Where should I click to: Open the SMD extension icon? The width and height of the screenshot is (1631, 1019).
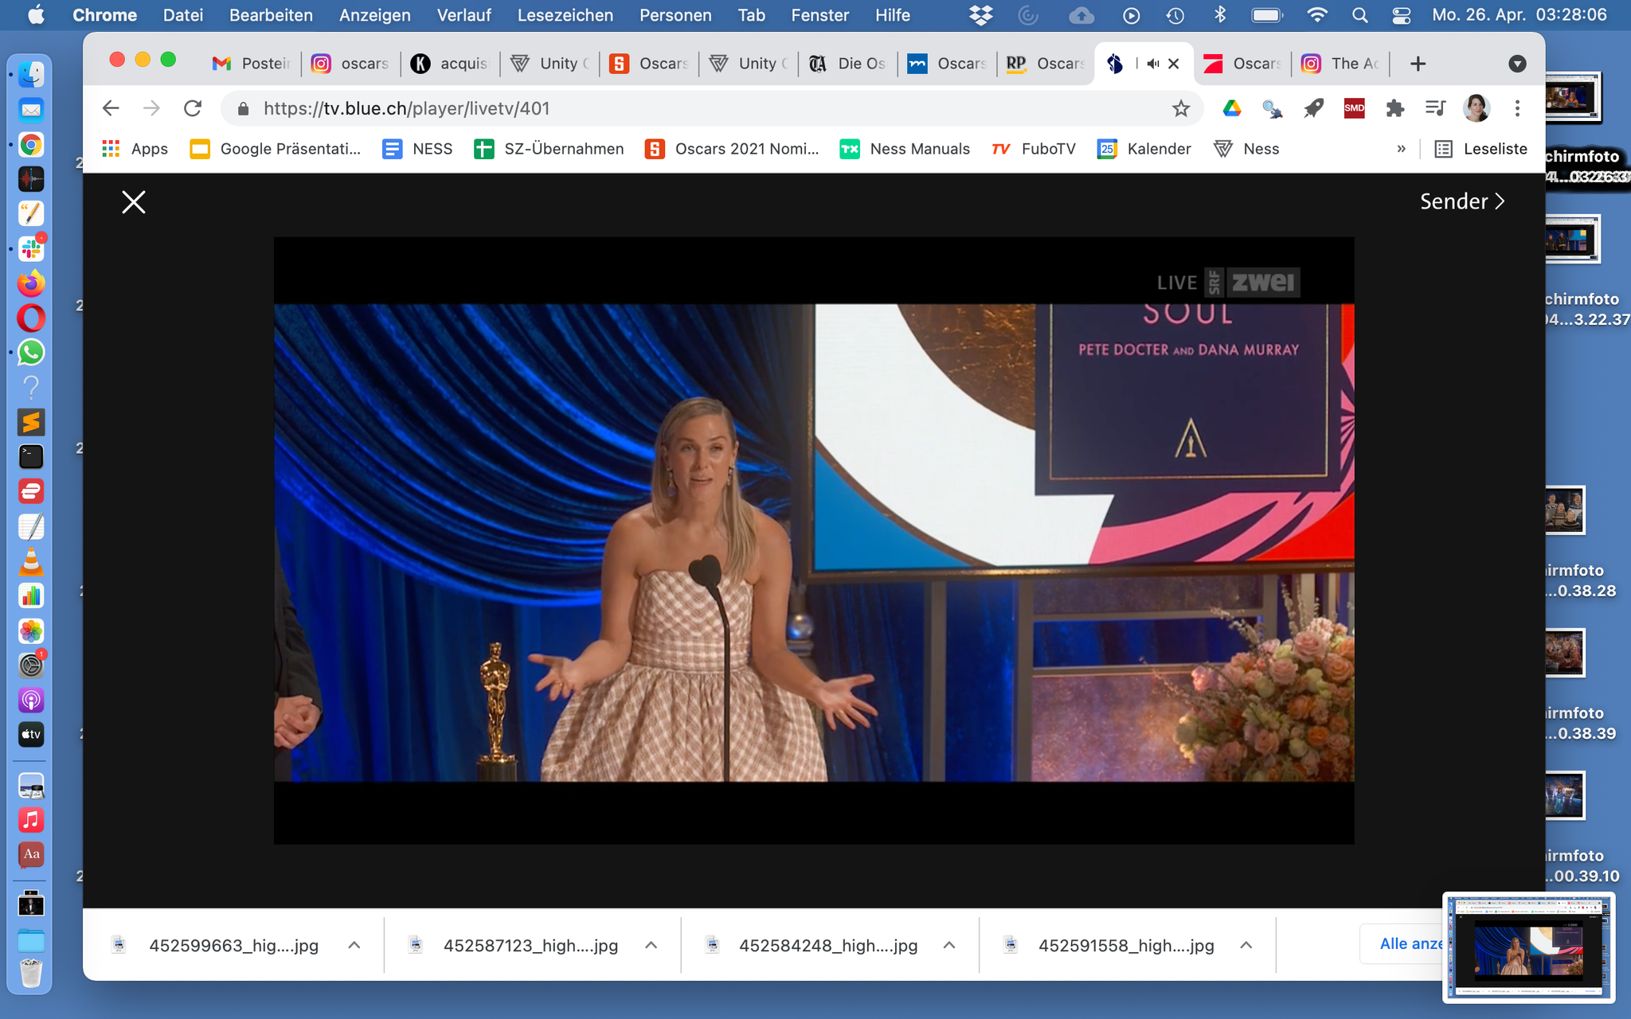point(1354,109)
